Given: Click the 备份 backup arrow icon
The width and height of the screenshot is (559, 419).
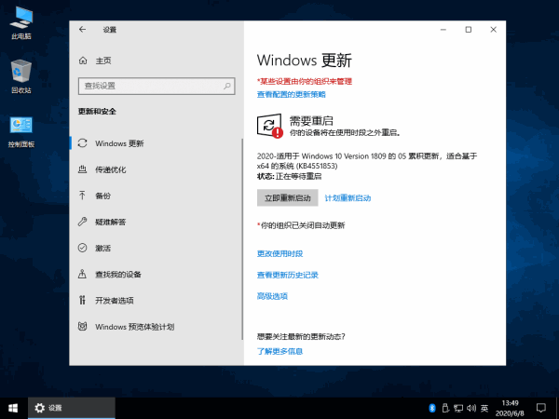Looking at the screenshot, I should pyautogui.click(x=82, y=196).
